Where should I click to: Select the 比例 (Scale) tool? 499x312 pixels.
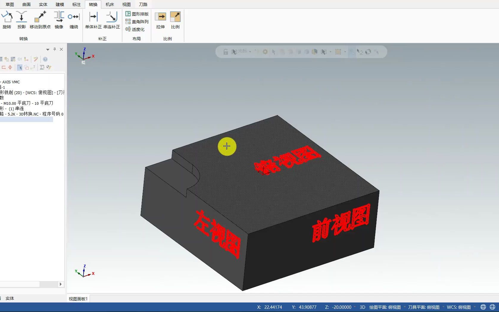pyautogui.click(x=175, y=20)
